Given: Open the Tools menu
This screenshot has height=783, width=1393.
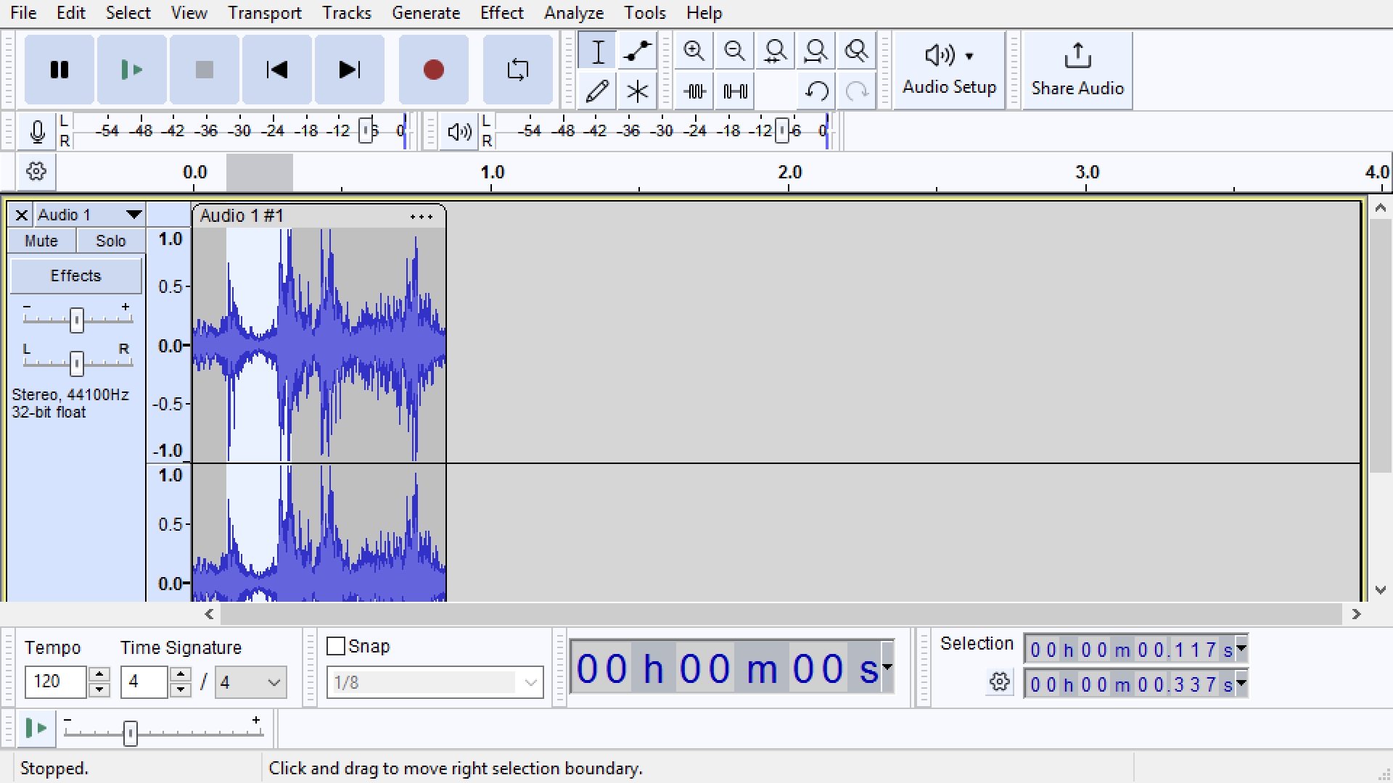Looking at the screenshot, I should 645,13.
